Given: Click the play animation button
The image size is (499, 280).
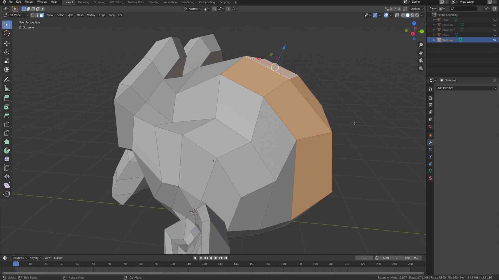Looking at the screenshot, I should 215,258.
